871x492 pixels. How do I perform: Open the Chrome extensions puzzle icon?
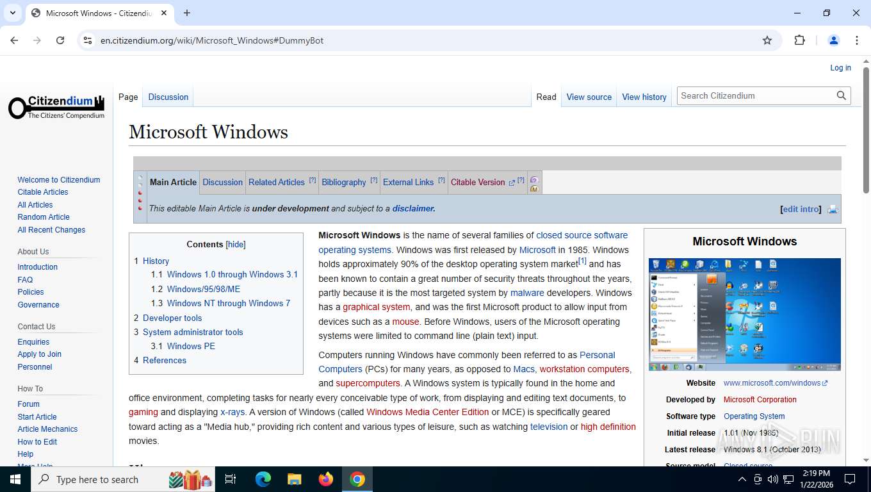point(799,40)
